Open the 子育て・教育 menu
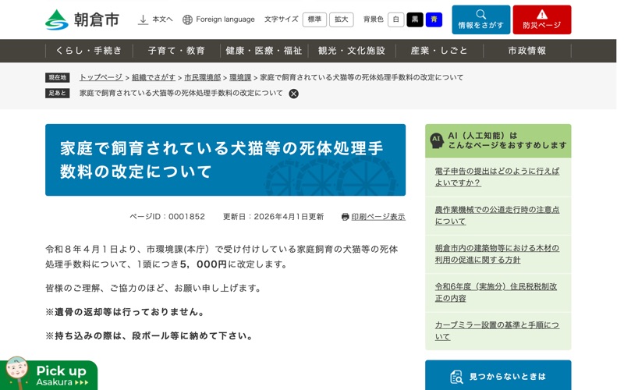This screenshot has width=624, height=390. coord(176,51)
